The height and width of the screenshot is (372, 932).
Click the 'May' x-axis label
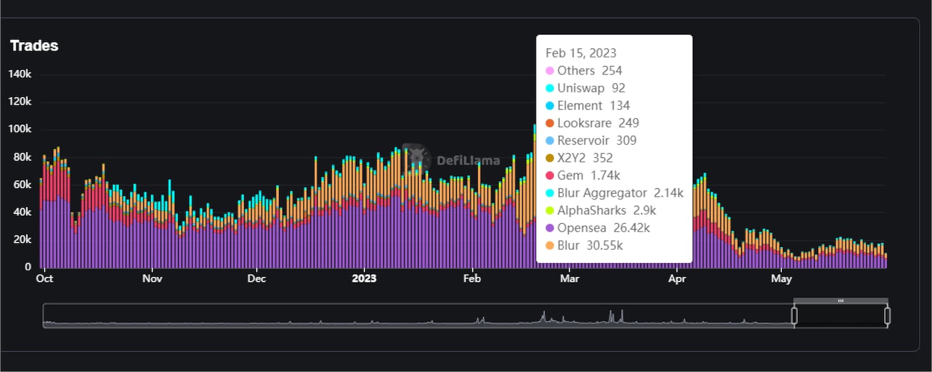[781, 279]
